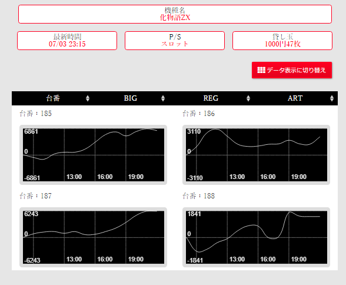Open the slump graph for machine 186
Screen dimensions: 346x285
256,155
